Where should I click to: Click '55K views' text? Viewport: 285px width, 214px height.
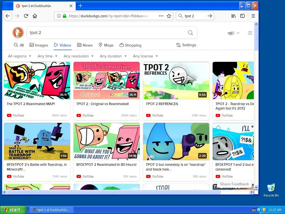[130, 176]
